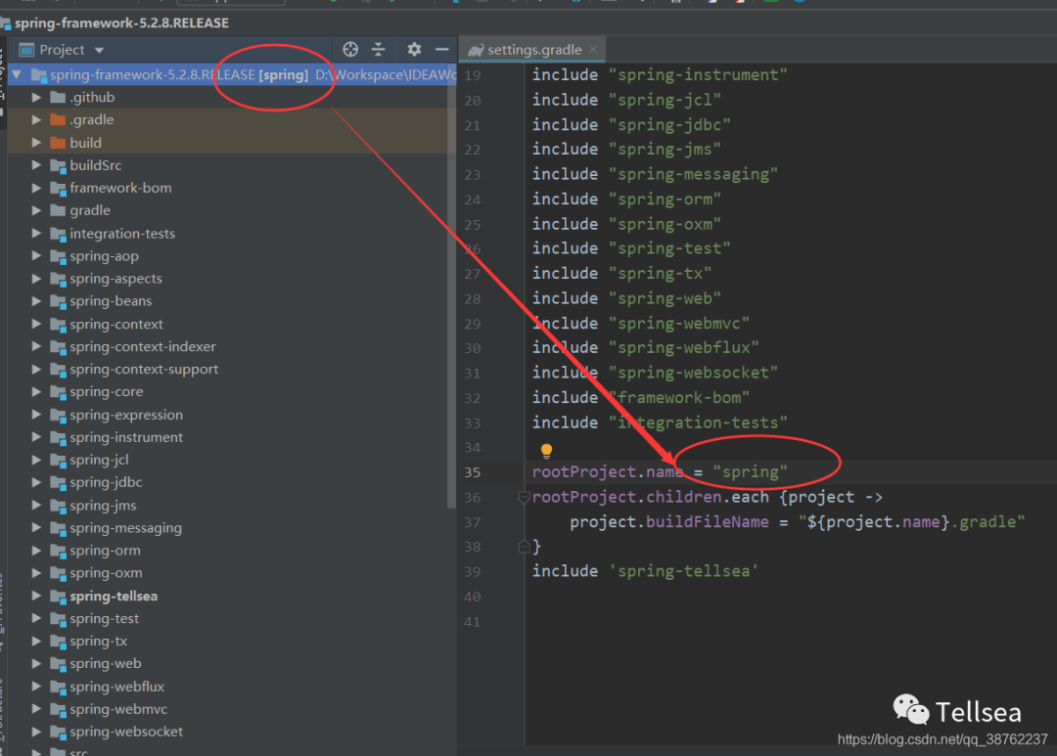Select the settings.gradle editor tab
The image size is (1057, 756).
(x=532, y=49)
